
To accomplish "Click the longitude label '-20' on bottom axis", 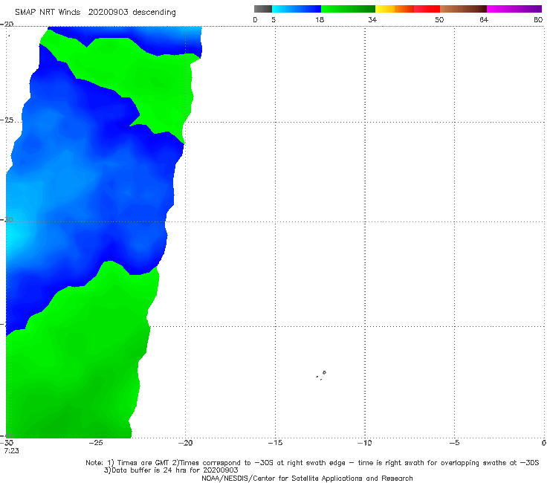I will click(185, 443).
